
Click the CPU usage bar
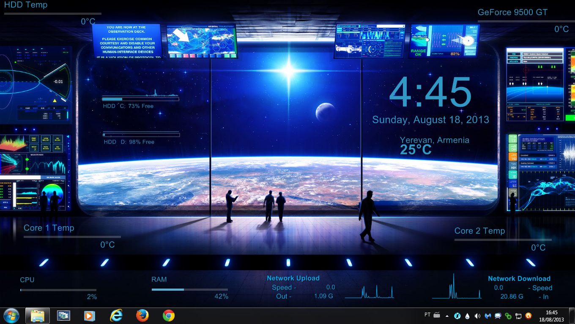click(x=58, y=290)
